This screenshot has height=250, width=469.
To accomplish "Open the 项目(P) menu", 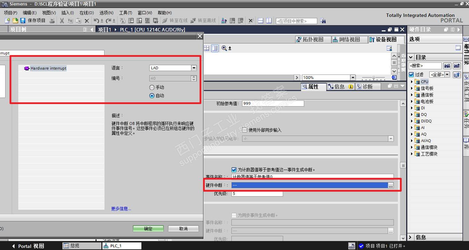I will point(11,13).
